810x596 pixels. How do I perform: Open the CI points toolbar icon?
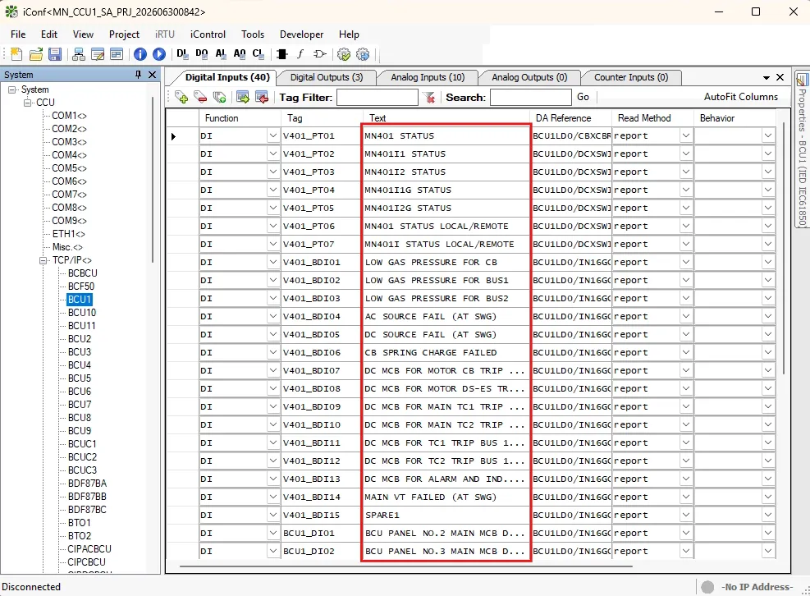[258, 53]
